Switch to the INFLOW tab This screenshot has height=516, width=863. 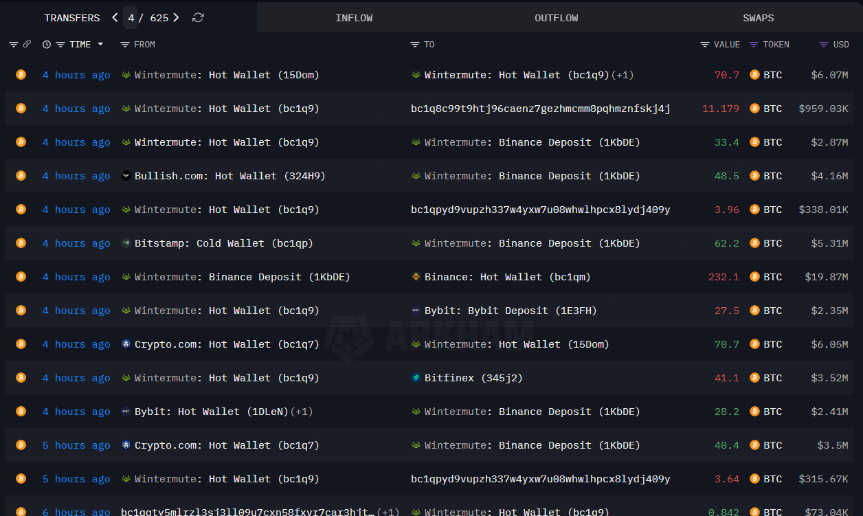(x=354, y=18)
